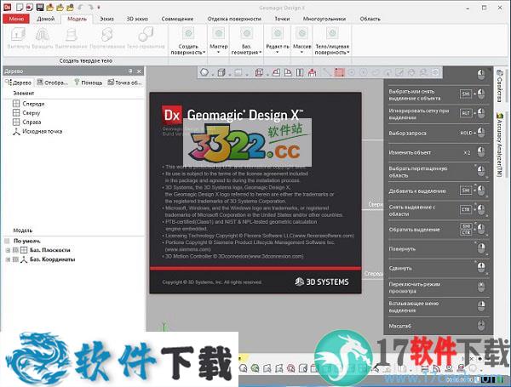Image resolution: width=511 pixels, height=387 pixels.
Task: Open the Область ribbon tab
Action: coord(370,19)
